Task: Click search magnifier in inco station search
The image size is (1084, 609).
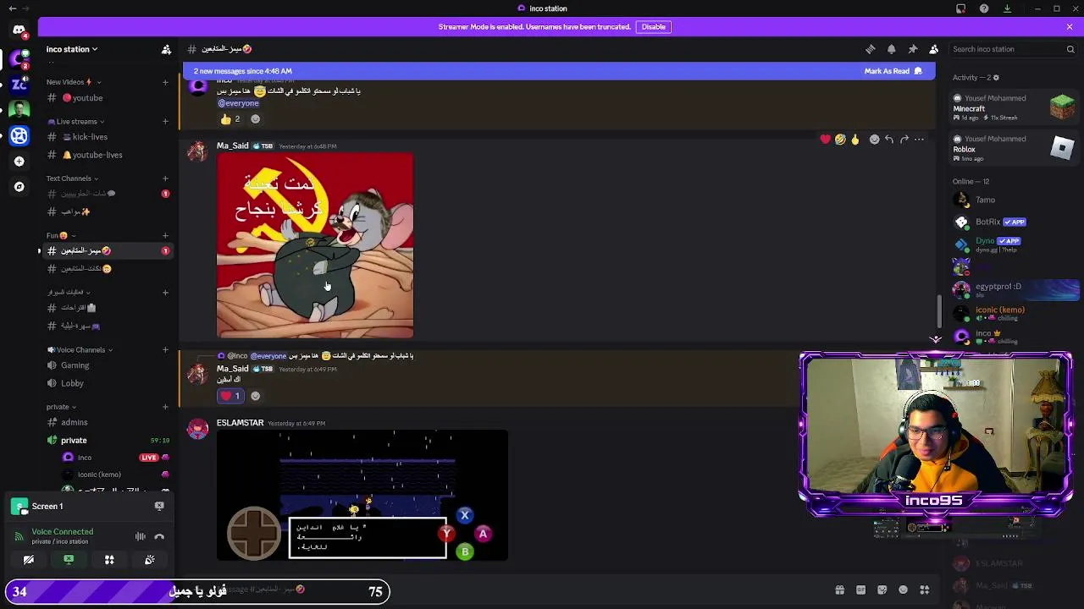Action: (1070, 49)
